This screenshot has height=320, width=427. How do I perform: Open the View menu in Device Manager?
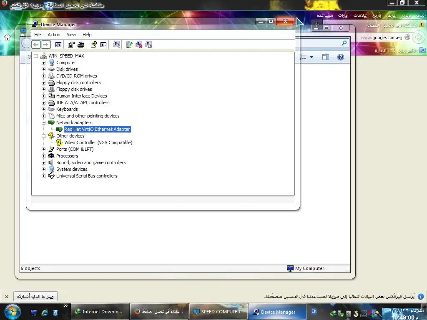tap(71, 35)
